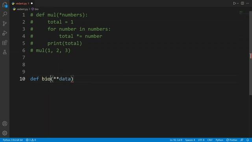Run the Python file with play button
Screen dimensions: 252x142
coord(235,3)
